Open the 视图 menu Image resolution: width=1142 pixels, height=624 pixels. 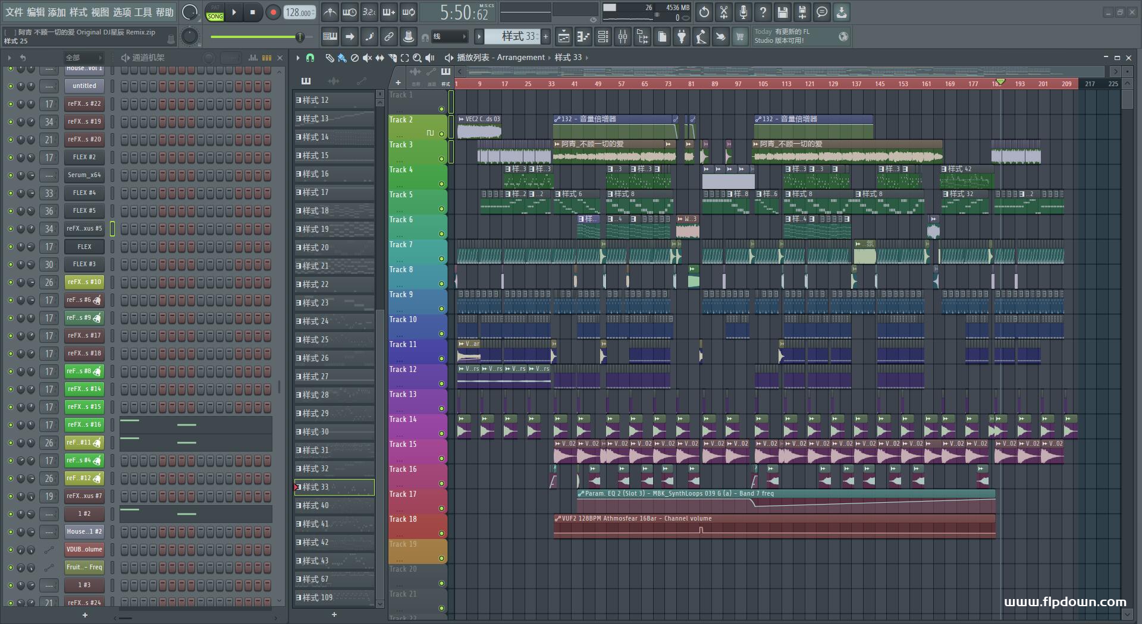click(100, 12)
